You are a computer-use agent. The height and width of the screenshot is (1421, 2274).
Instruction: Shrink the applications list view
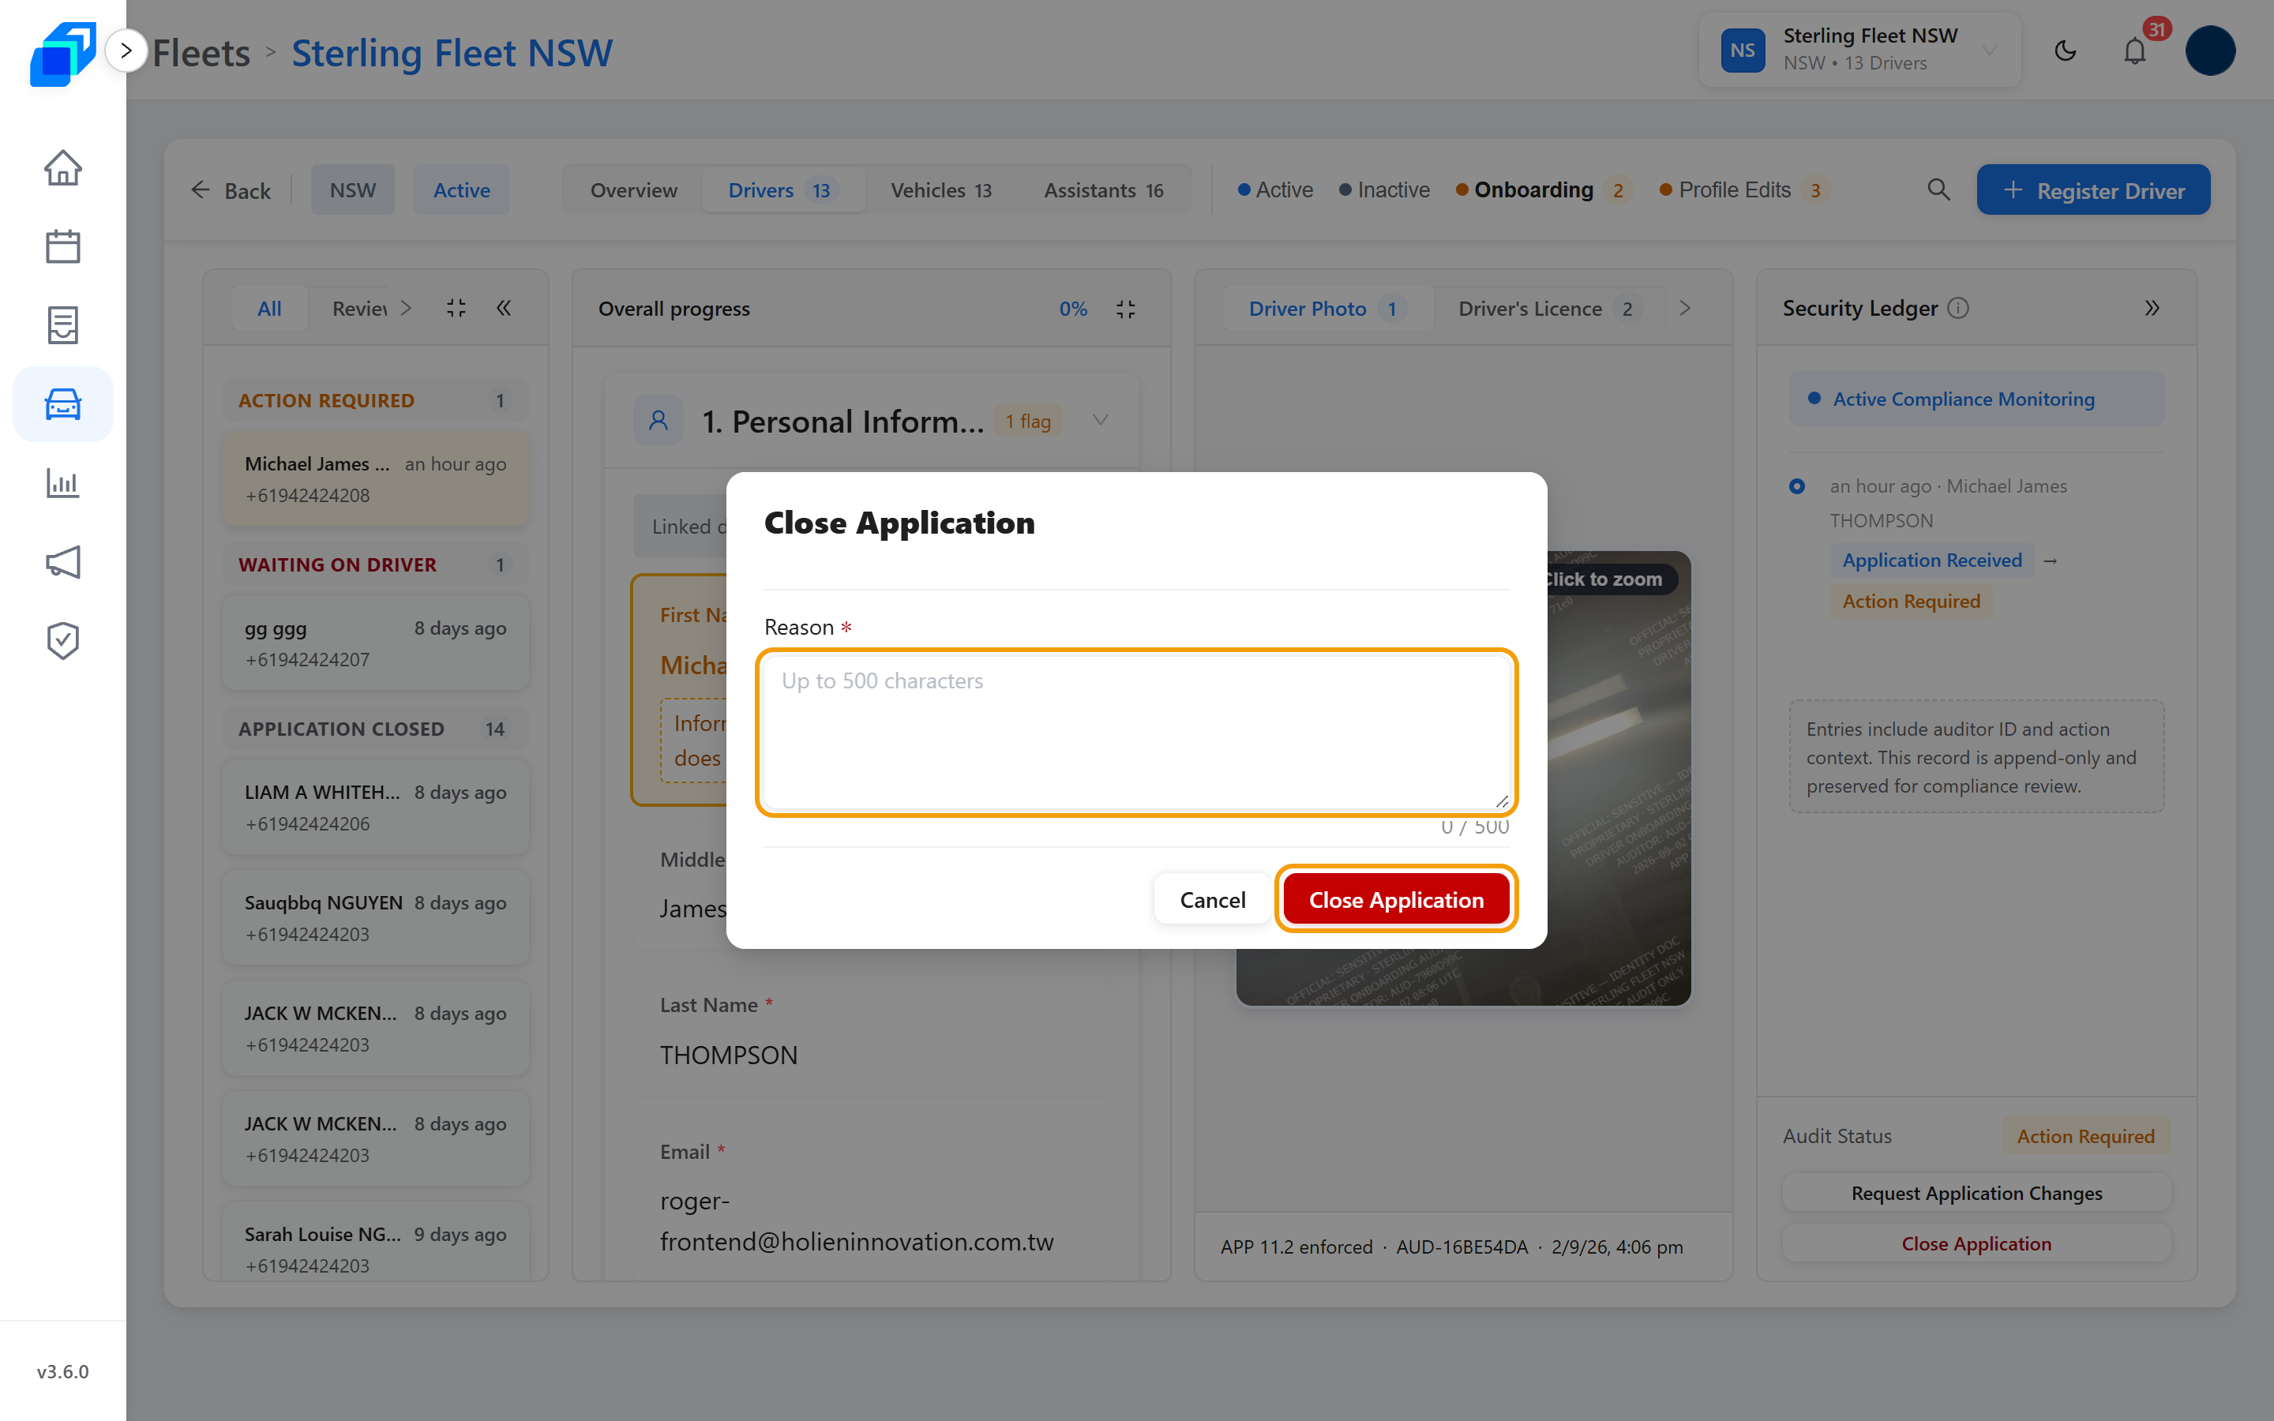click(x=456, y=308)
